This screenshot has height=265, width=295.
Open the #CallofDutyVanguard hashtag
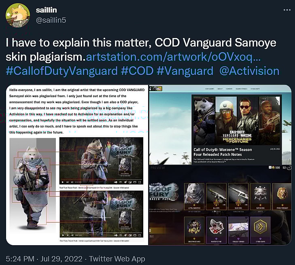pos(62,71)
